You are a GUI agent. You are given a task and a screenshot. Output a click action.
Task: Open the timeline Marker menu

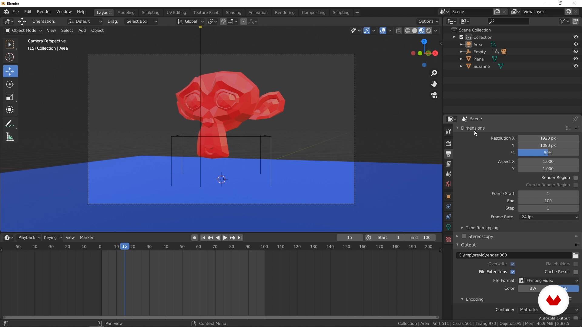[86, 238]
